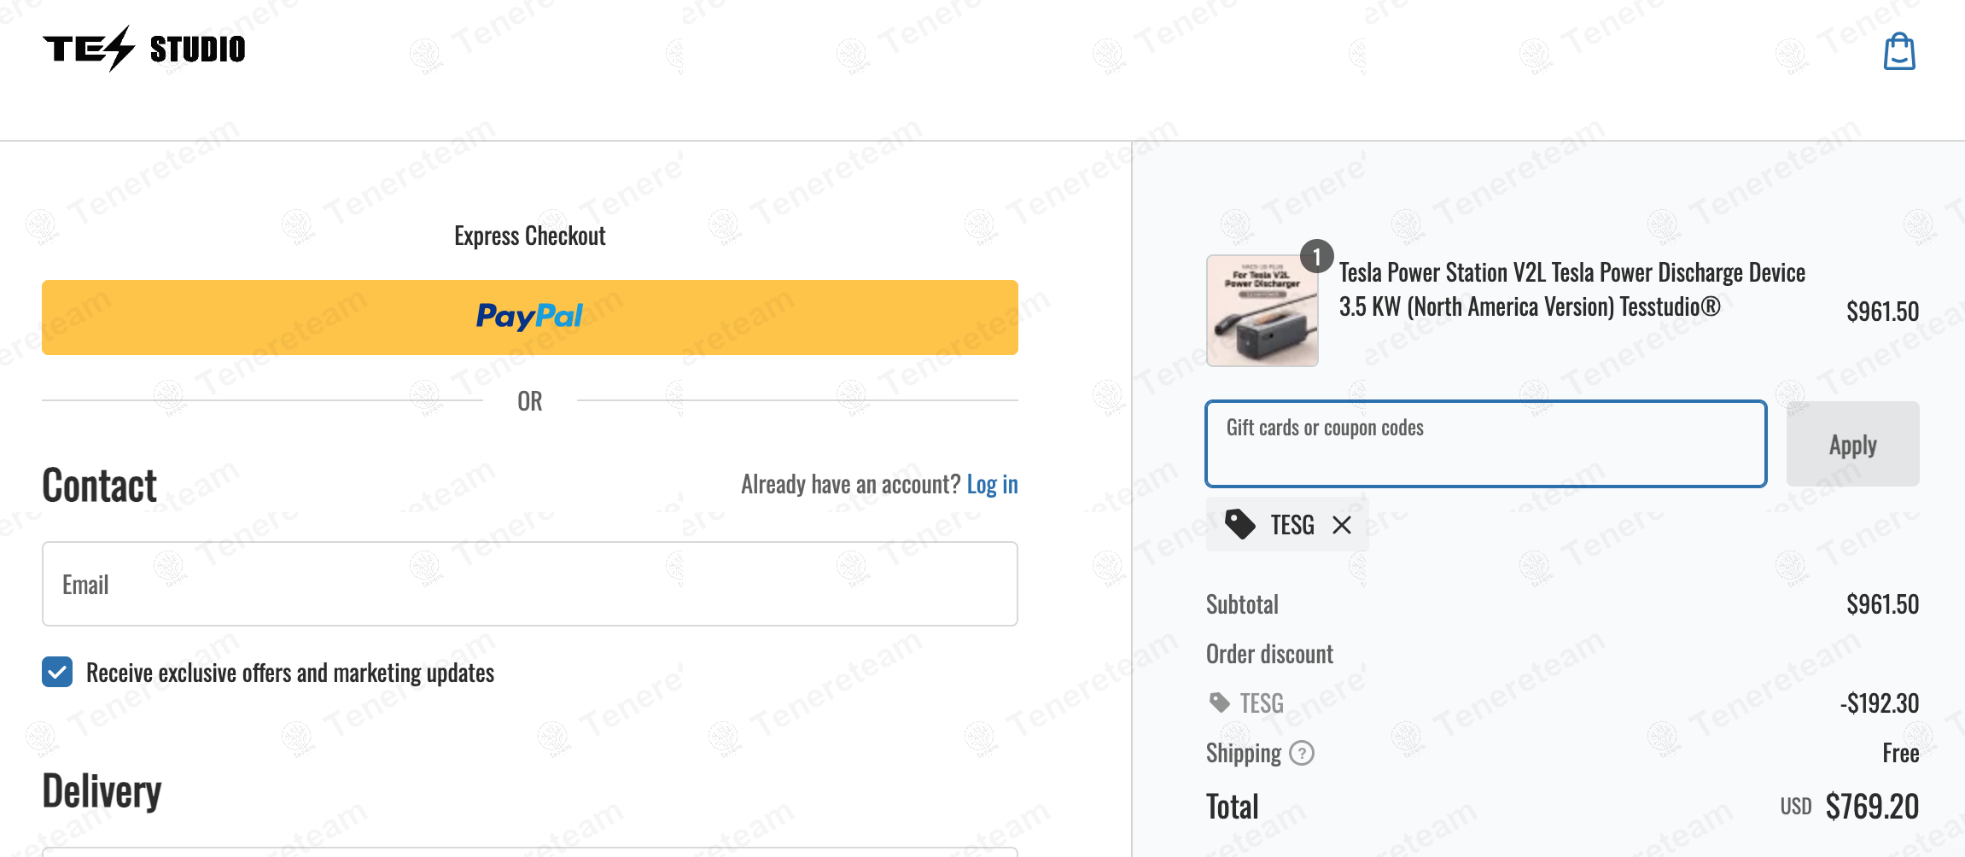
Task: Click the Tesla Power Station product title
Action: click(1571, 289)
